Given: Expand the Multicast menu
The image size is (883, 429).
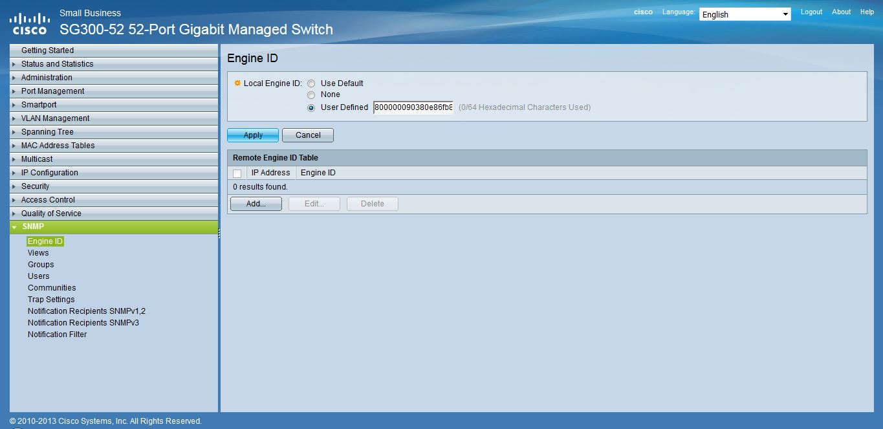Looking at the screenshot, I should pos(114,159).
